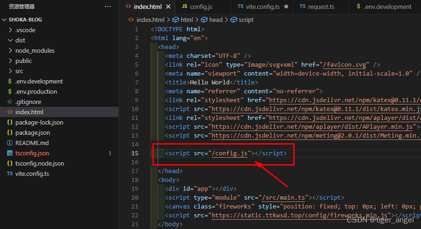421x229 pixels.
Task: Select index.html in explorer tree
Action: coord(59,112)
